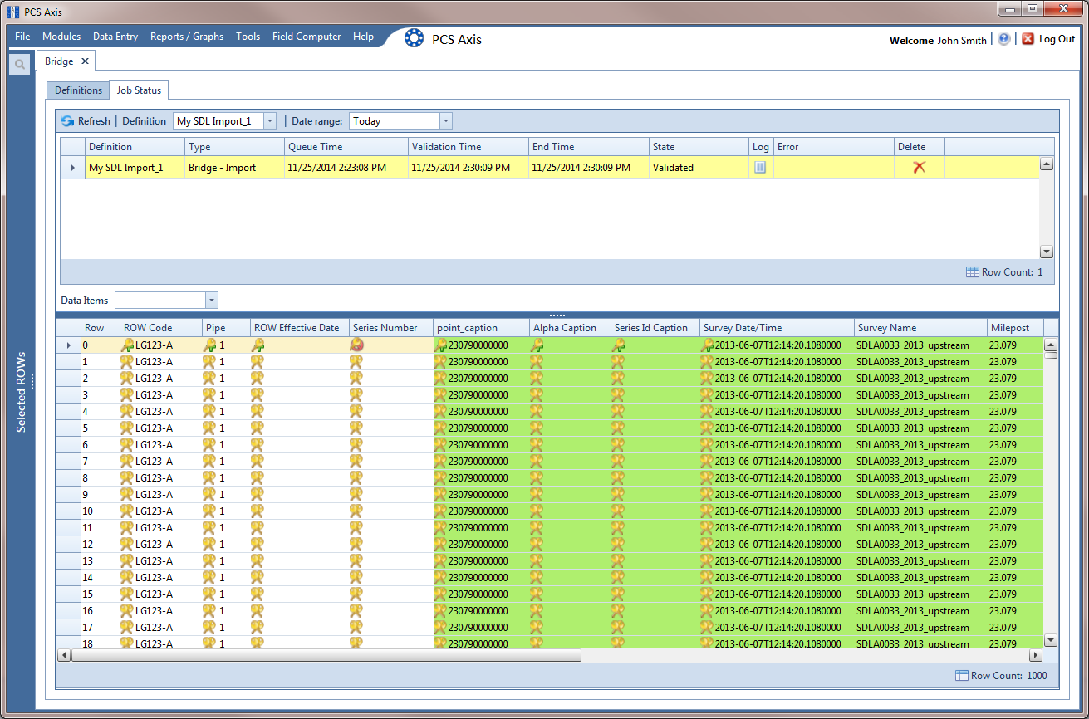This screenshot has width=1089, height=719.
Task: Sort by the Survey Name column header
Action: click(x=920, y=328)
